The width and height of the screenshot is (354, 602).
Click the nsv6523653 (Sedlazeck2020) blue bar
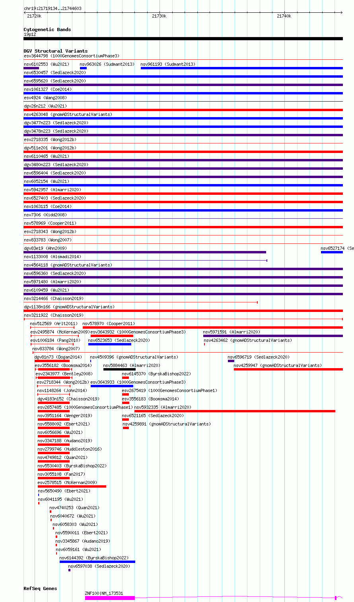tap(110, 344)
